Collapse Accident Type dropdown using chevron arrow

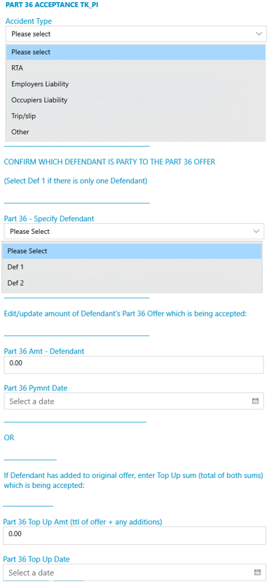(259, 34)
